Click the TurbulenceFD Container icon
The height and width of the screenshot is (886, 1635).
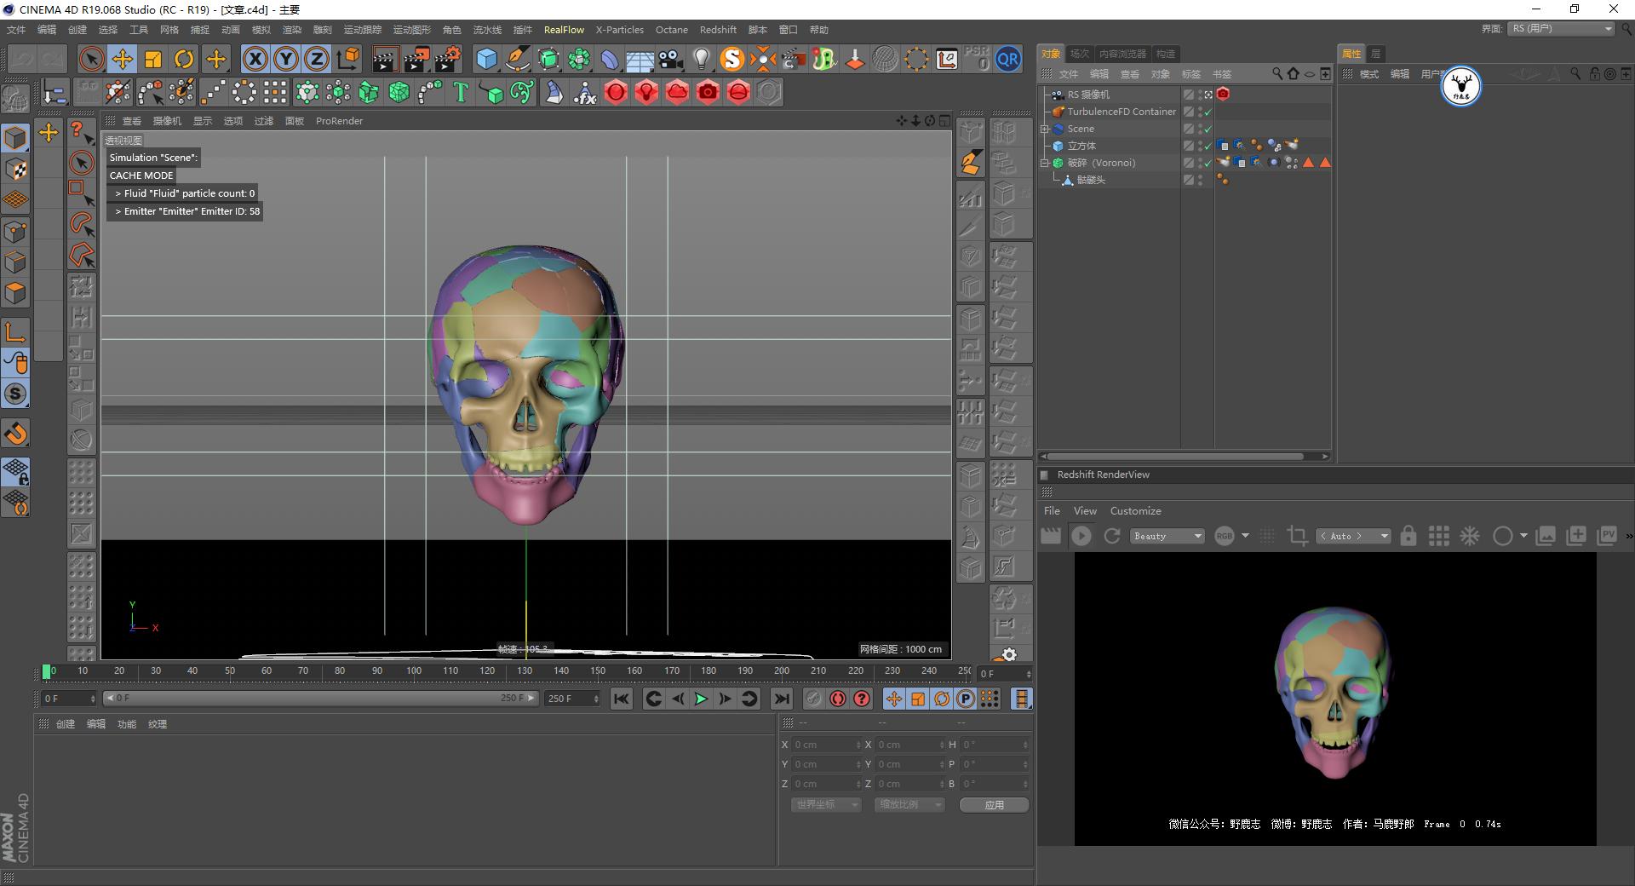click(1058, 112)
